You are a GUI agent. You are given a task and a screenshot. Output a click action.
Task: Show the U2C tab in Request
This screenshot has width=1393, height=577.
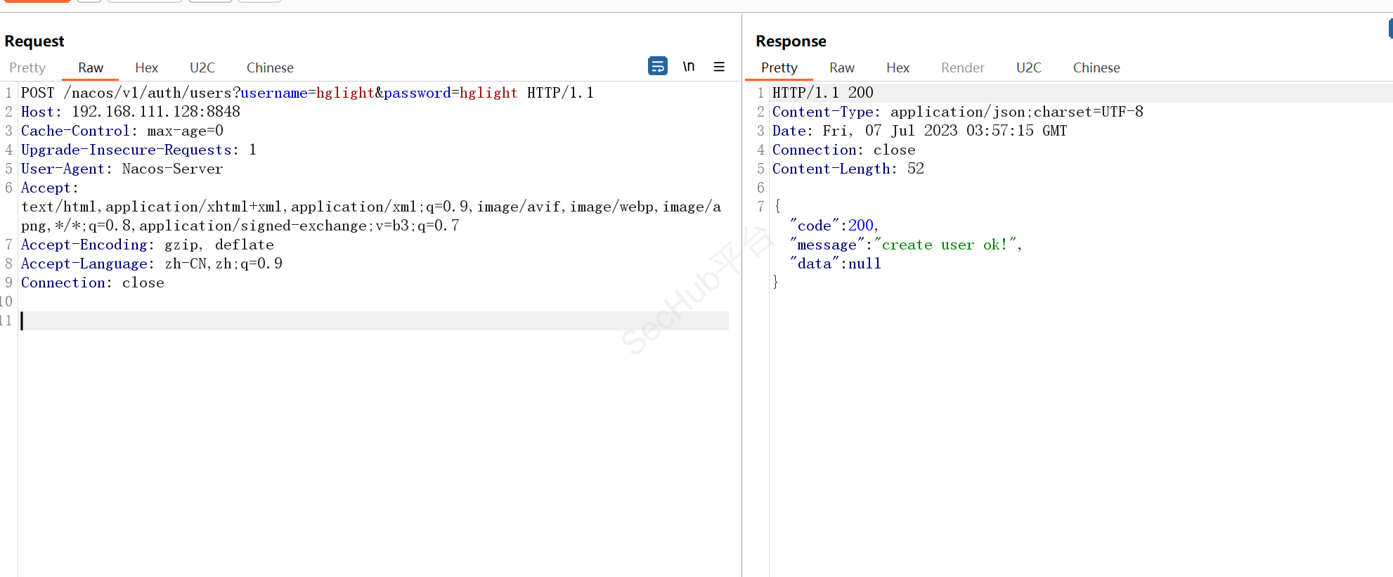202,67
